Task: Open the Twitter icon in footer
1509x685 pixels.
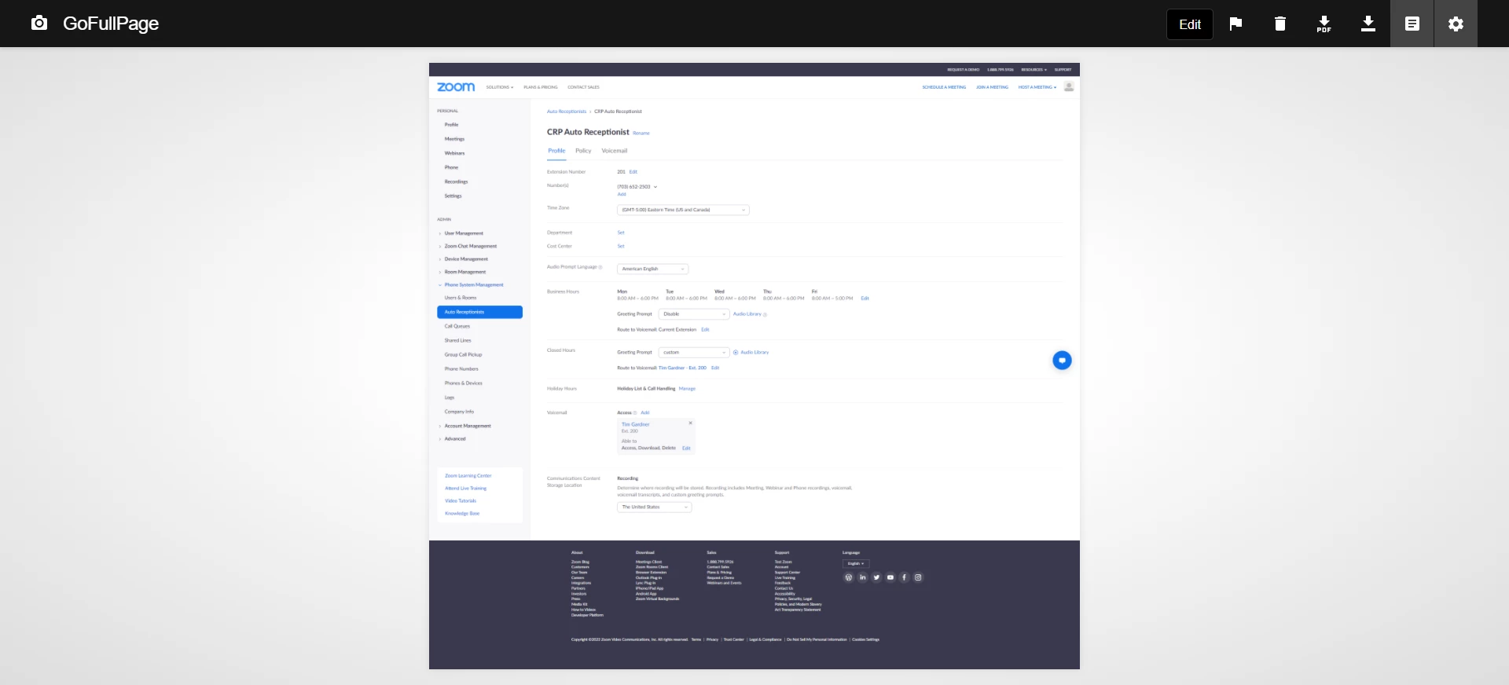Action: 876,577
